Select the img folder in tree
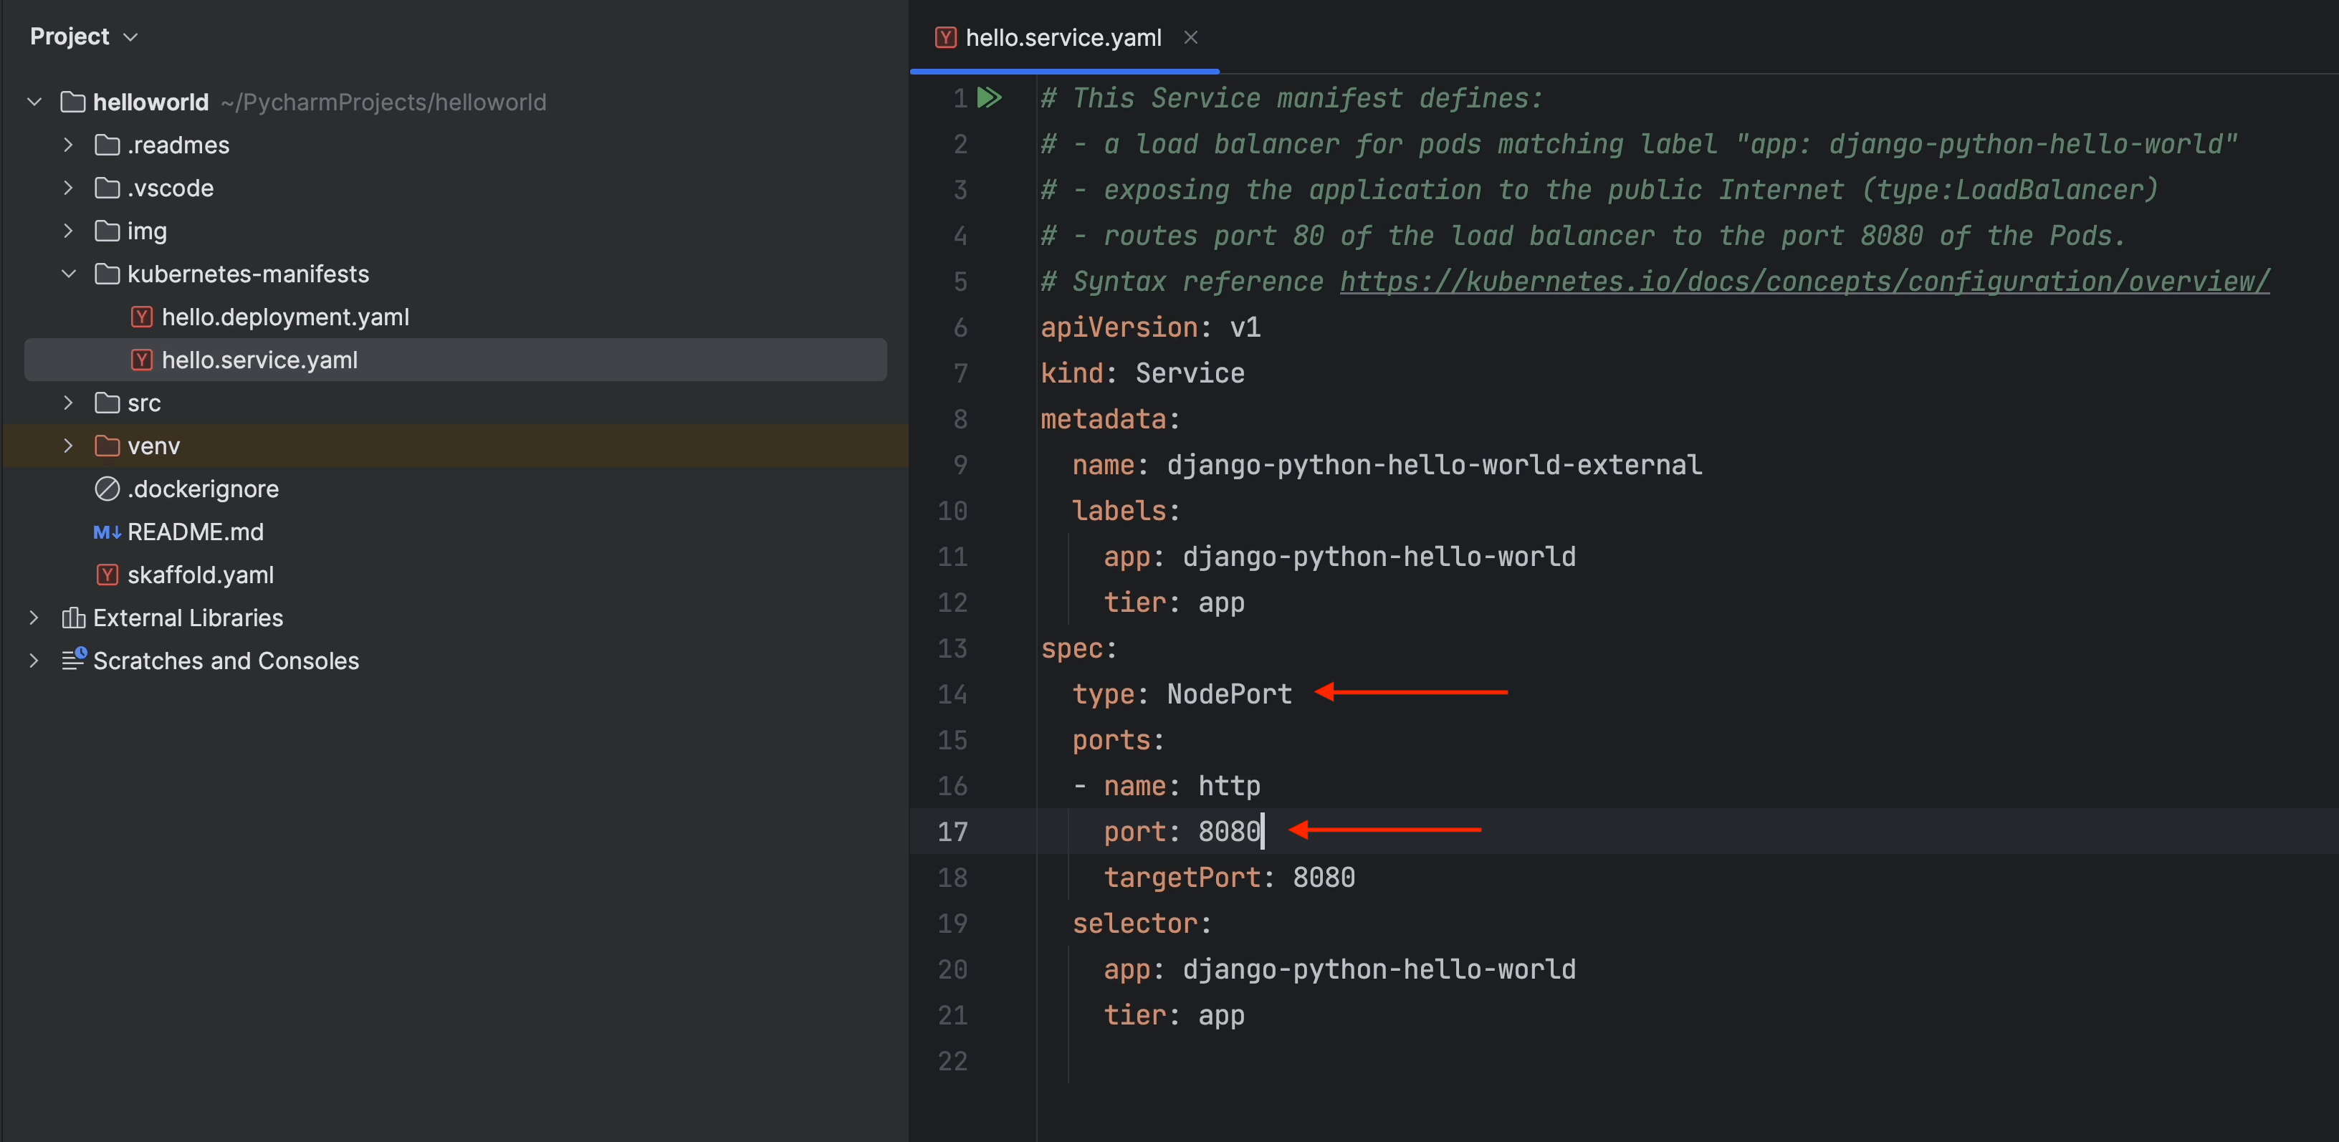This screenshot has height=1142, width=2339. click(x=146, y=231)
